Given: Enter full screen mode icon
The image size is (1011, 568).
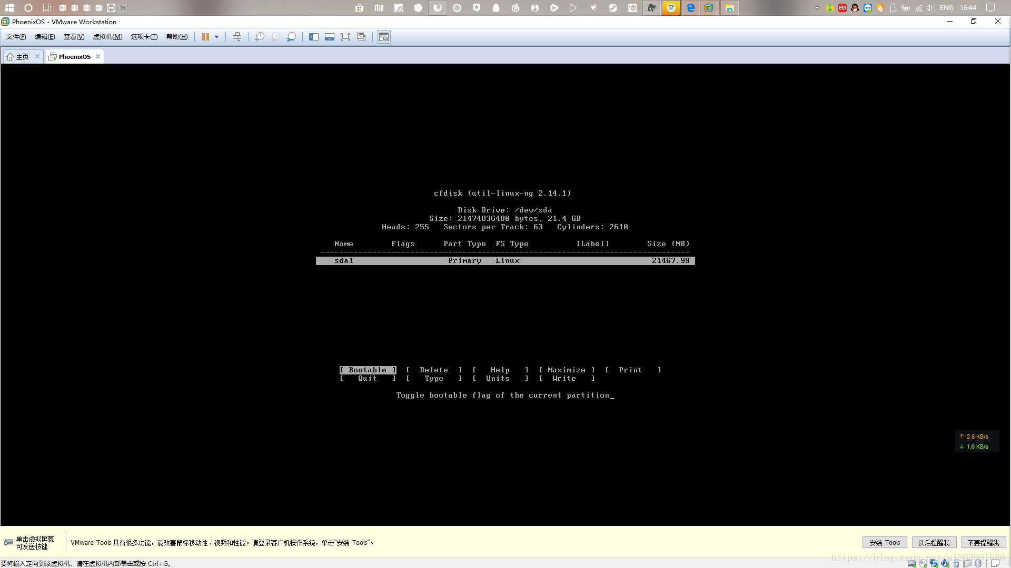Looking at the screenshot, I should pos(345,37).
